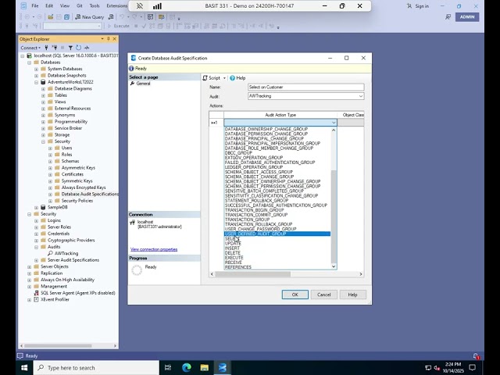Open the Audit Action Type dropdown arrow
The image size is (500, 375).
(x=334, y=123)
